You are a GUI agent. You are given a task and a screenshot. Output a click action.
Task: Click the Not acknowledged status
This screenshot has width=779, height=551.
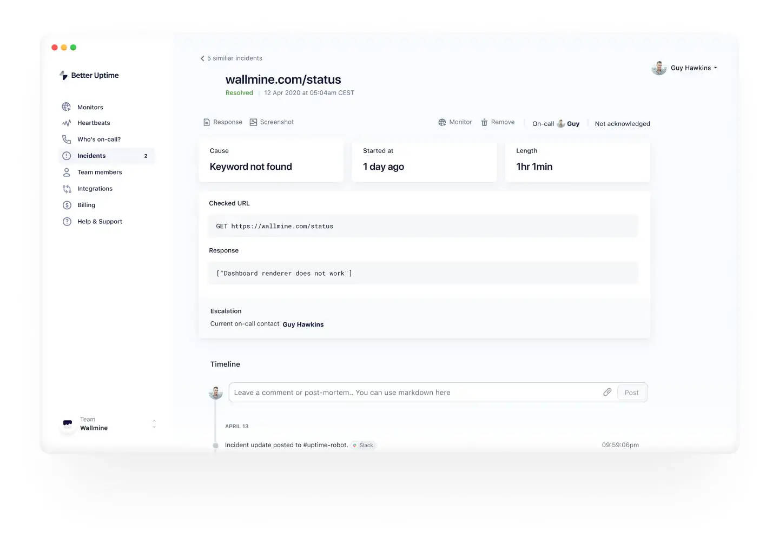point(622,123)
